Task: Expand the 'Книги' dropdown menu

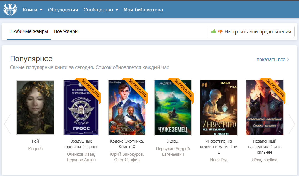Action: click(x=33, y=10)
